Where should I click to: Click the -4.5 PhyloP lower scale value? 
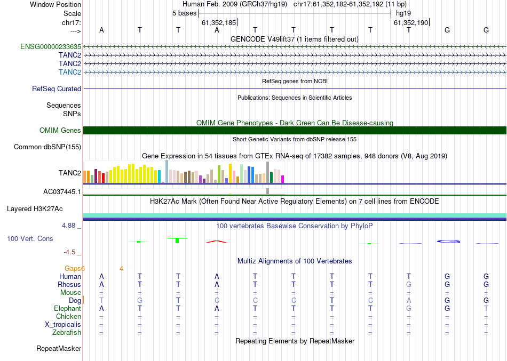tap(69, 252)
